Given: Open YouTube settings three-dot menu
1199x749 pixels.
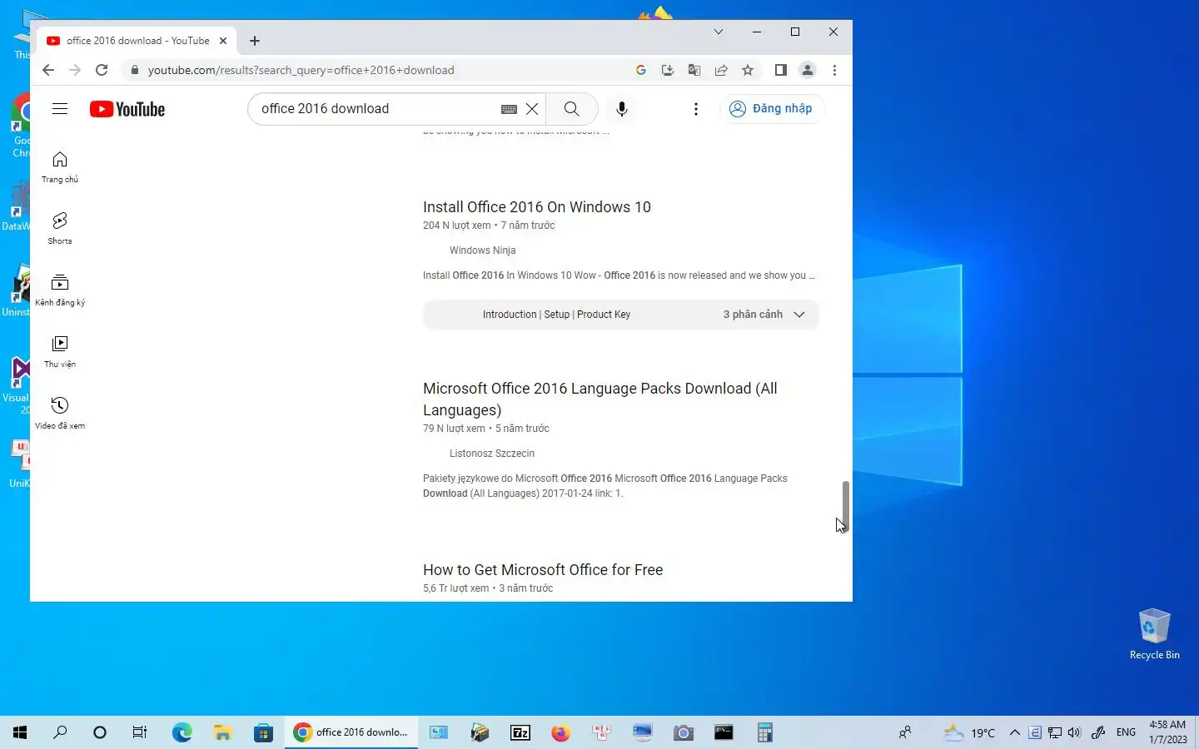Looking at the screenshot, I should tap(696, 109).
